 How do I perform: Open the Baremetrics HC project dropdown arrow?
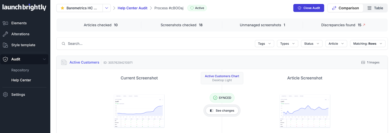106,8
